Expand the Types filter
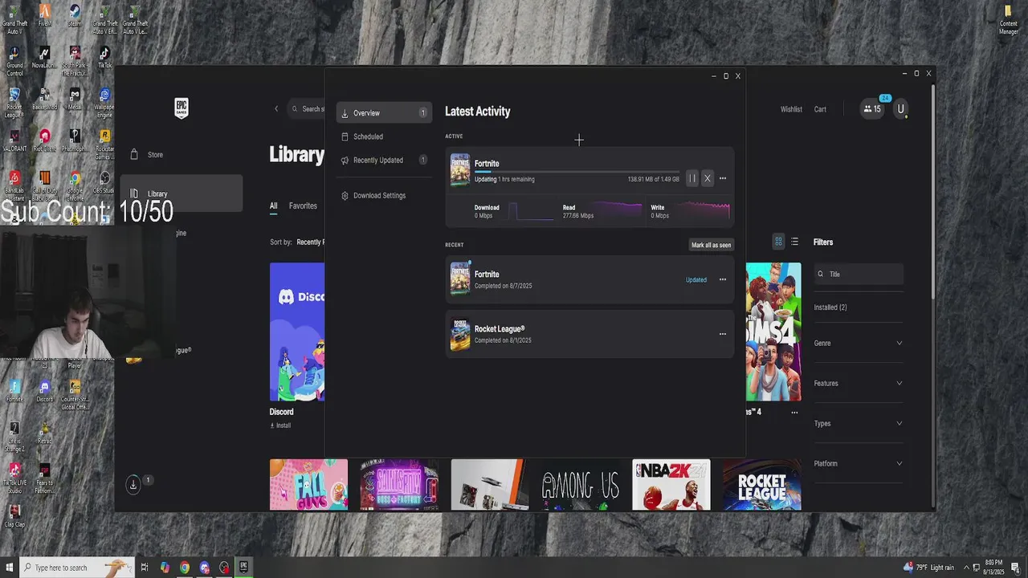Image resolution: width=1028 pixels, height=578 pixels. point(859,423)
